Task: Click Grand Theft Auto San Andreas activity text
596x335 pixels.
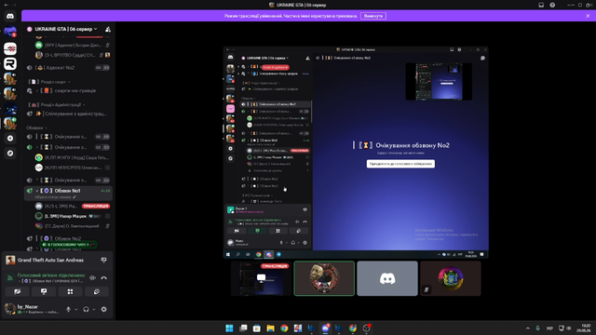Action: 50,261
